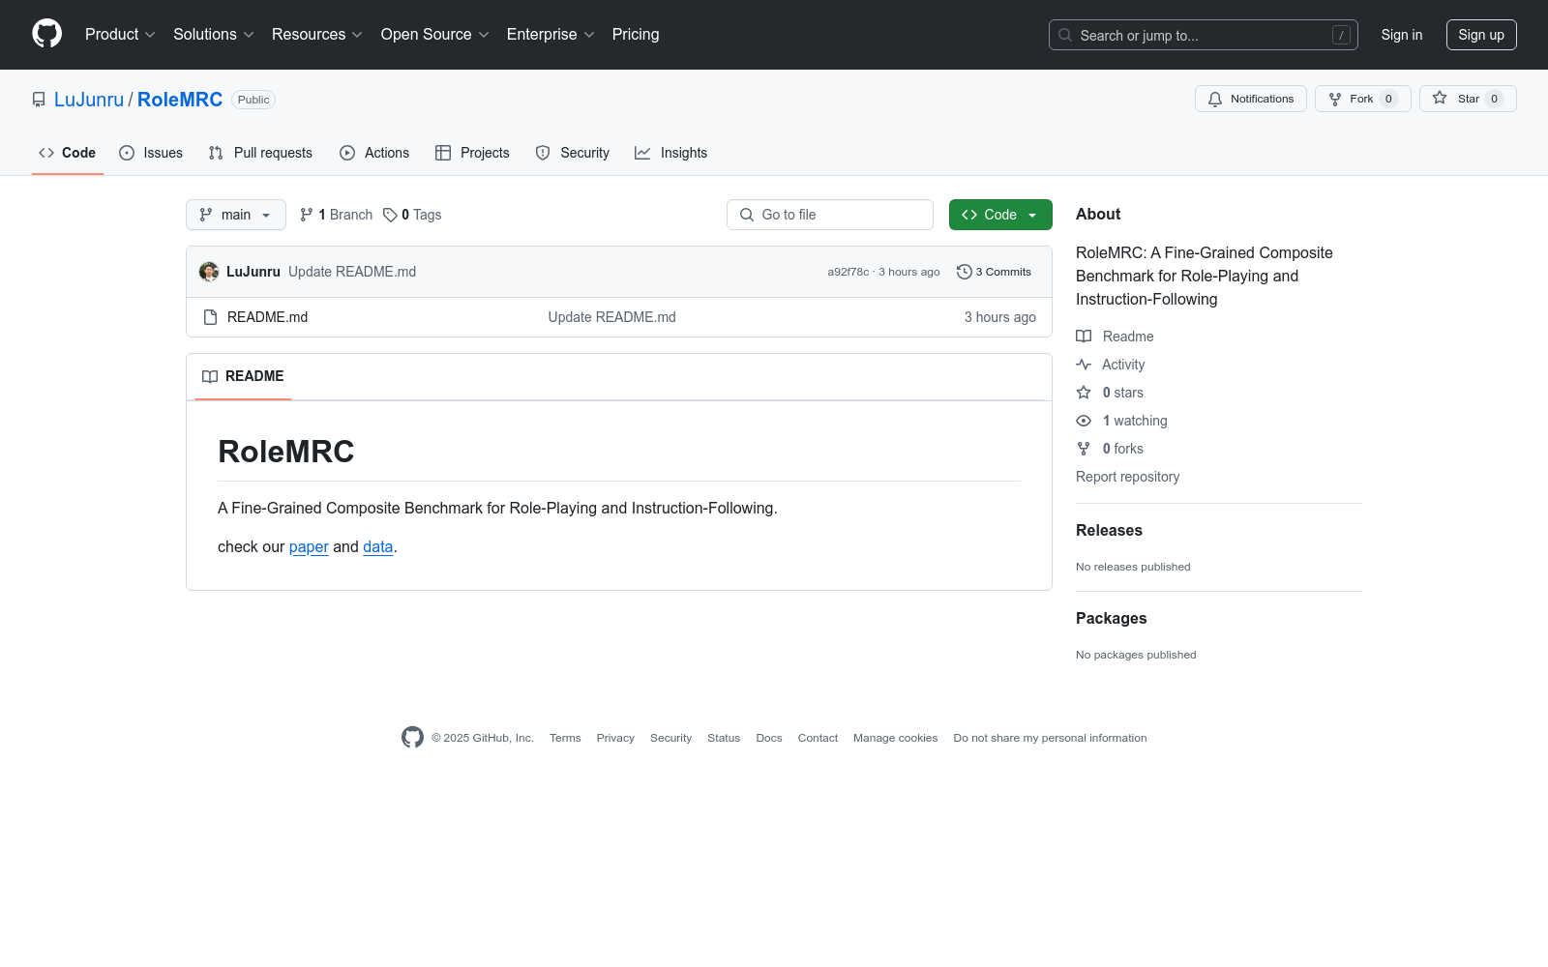
Task: Click the Sign up button
Action: pyautogui.click(x=1481, y=35)
